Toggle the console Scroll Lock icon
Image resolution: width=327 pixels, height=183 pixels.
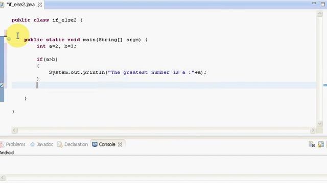coord(321,144)
